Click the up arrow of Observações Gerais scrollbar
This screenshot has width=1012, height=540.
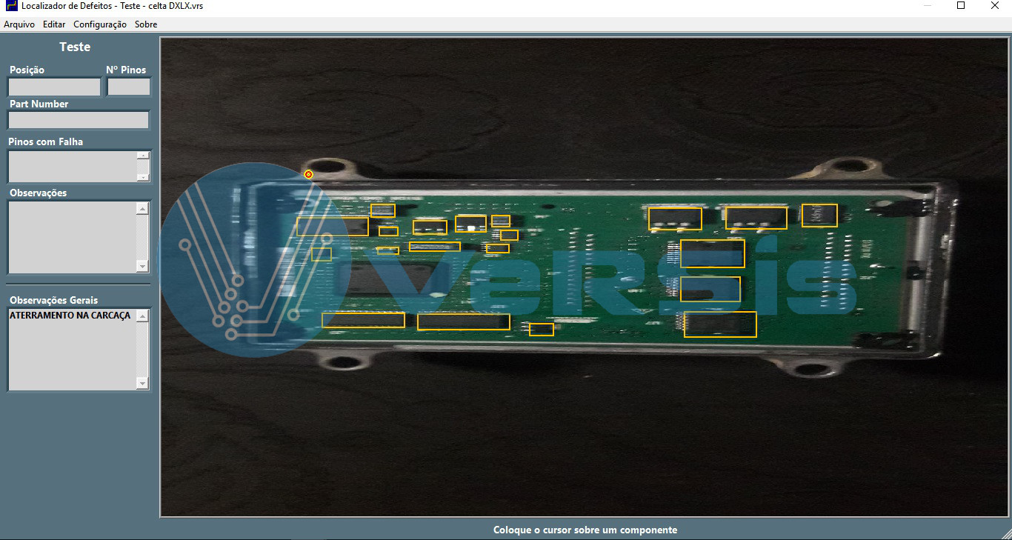143,316
